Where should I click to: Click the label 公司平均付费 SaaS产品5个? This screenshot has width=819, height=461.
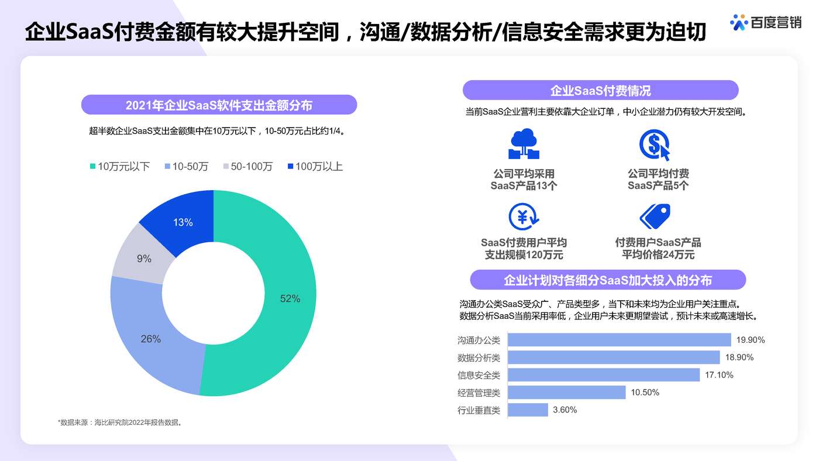pyautogui.click(x=658, y=180)
